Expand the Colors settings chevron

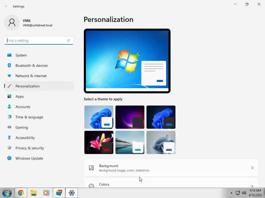point(252,186)
